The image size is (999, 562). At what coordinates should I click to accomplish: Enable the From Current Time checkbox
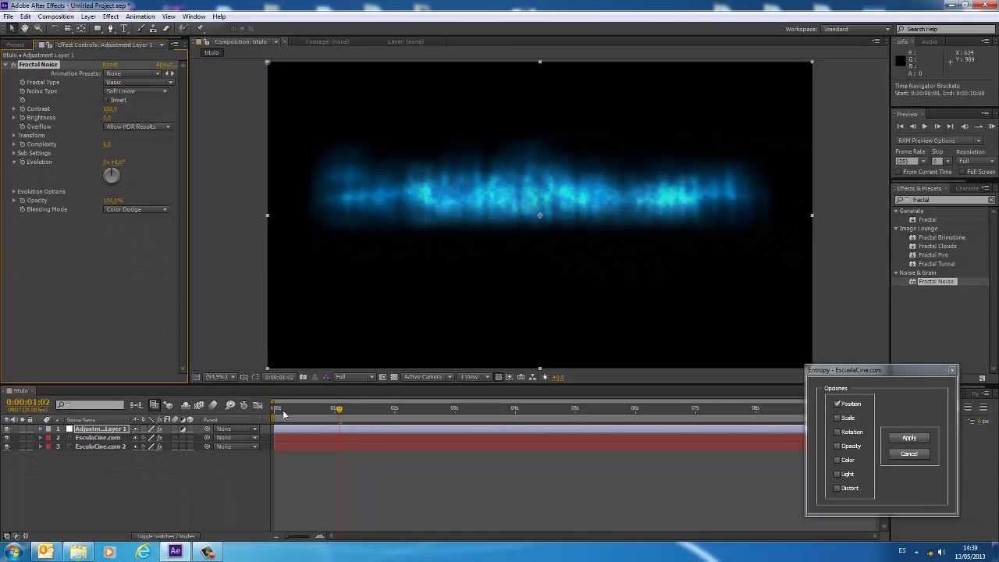coord(898,172)
